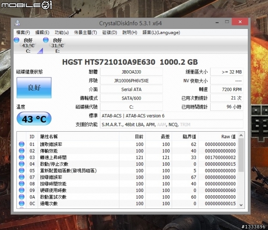The width and height of the screenshot is (268, 230).
Task: Open the 編輯(E) menu
Action: pos(42,33)
